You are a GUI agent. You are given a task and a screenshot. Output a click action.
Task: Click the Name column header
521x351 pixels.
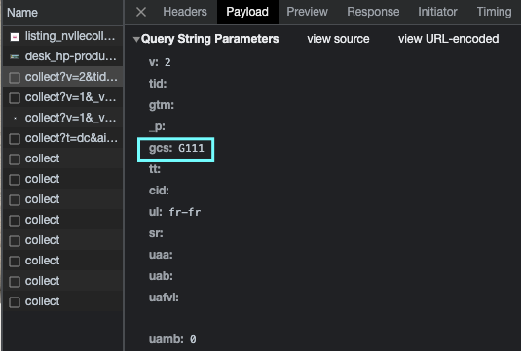(62, 13)
